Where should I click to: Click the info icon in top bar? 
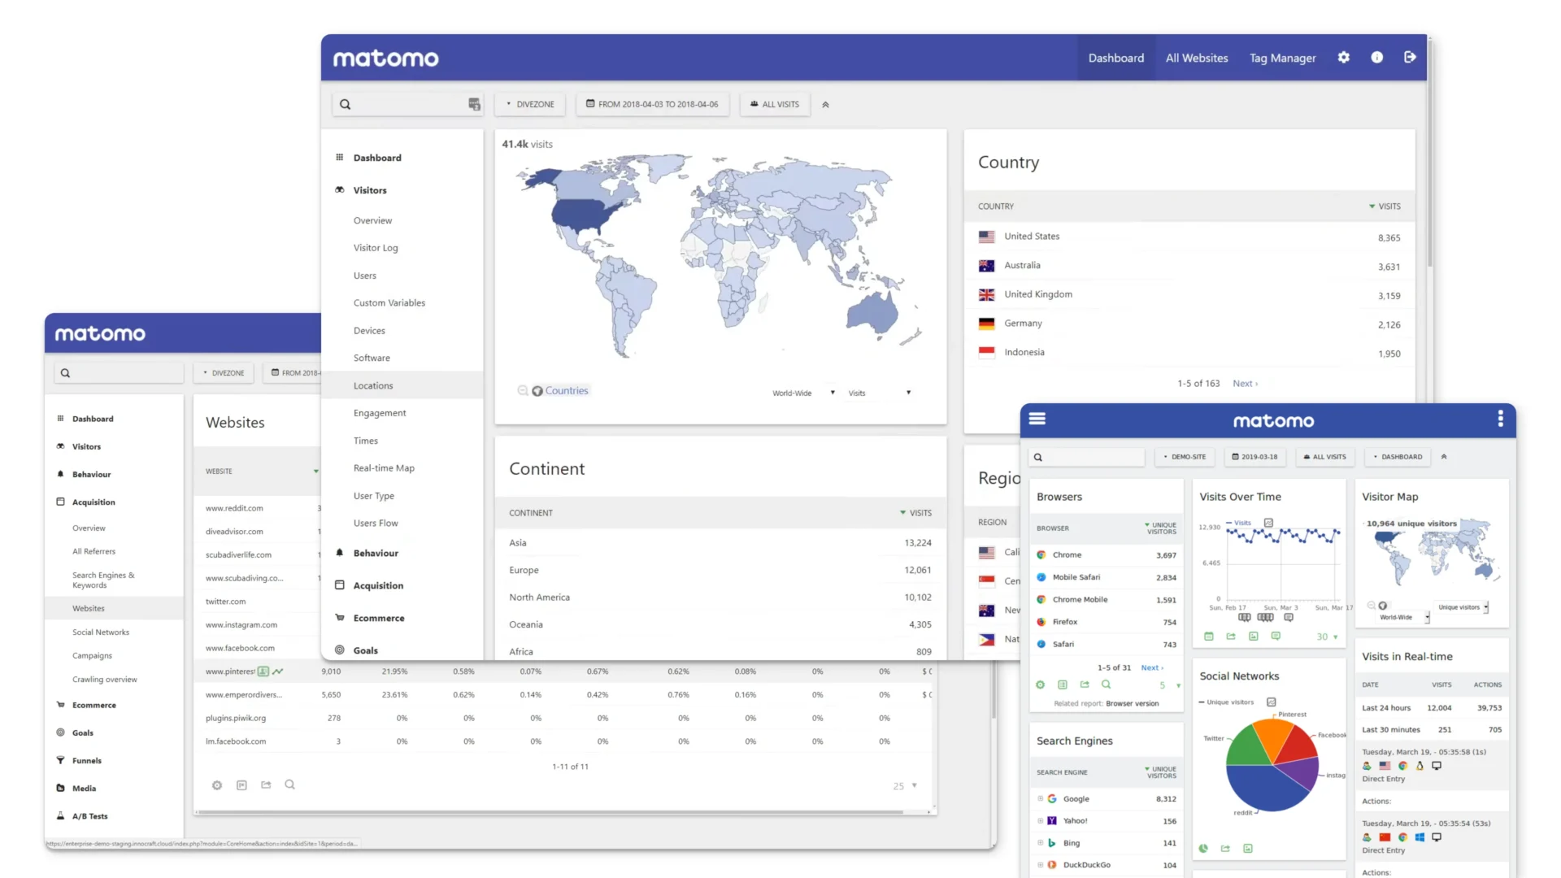[x=1376, y=58]
